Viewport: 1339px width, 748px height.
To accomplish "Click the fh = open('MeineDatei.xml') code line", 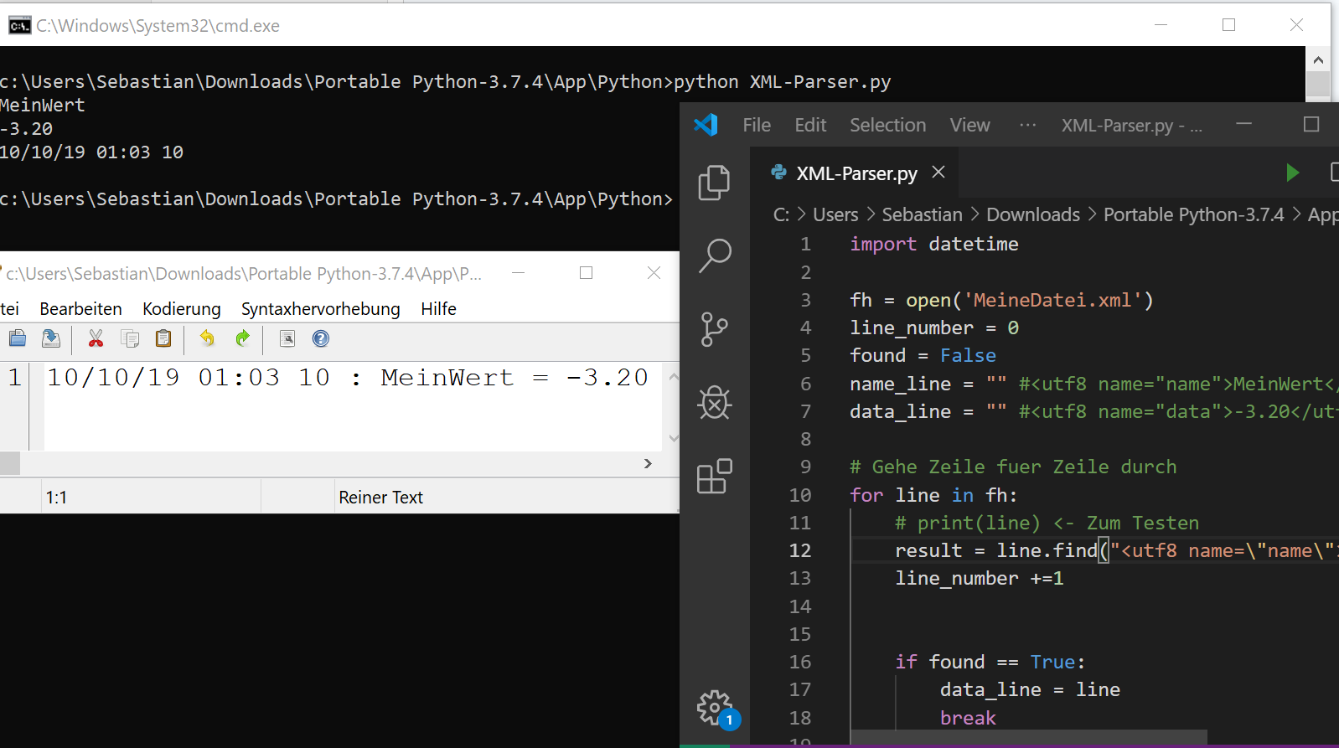I will point(1001,300).
